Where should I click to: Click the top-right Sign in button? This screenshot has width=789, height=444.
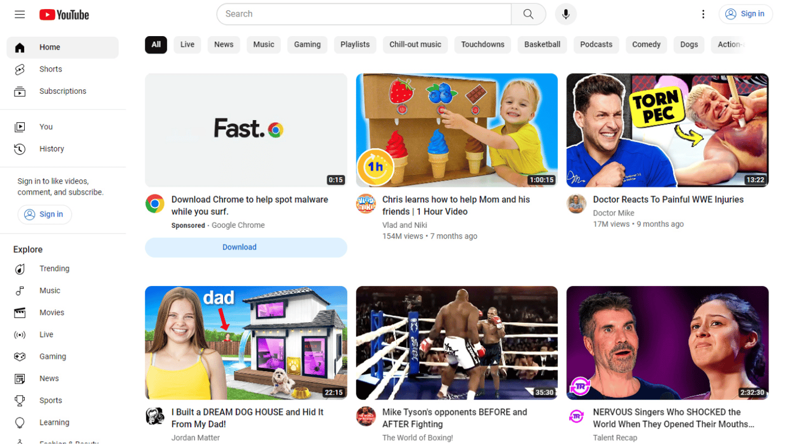pos(745,14)
